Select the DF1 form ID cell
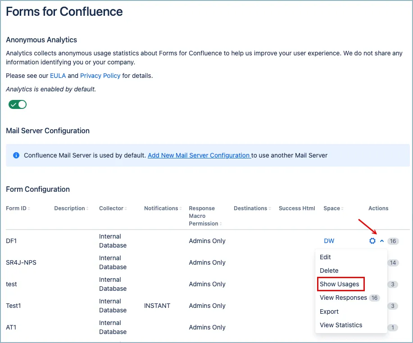This screenshot has height=343, width=413. point(11,241)
